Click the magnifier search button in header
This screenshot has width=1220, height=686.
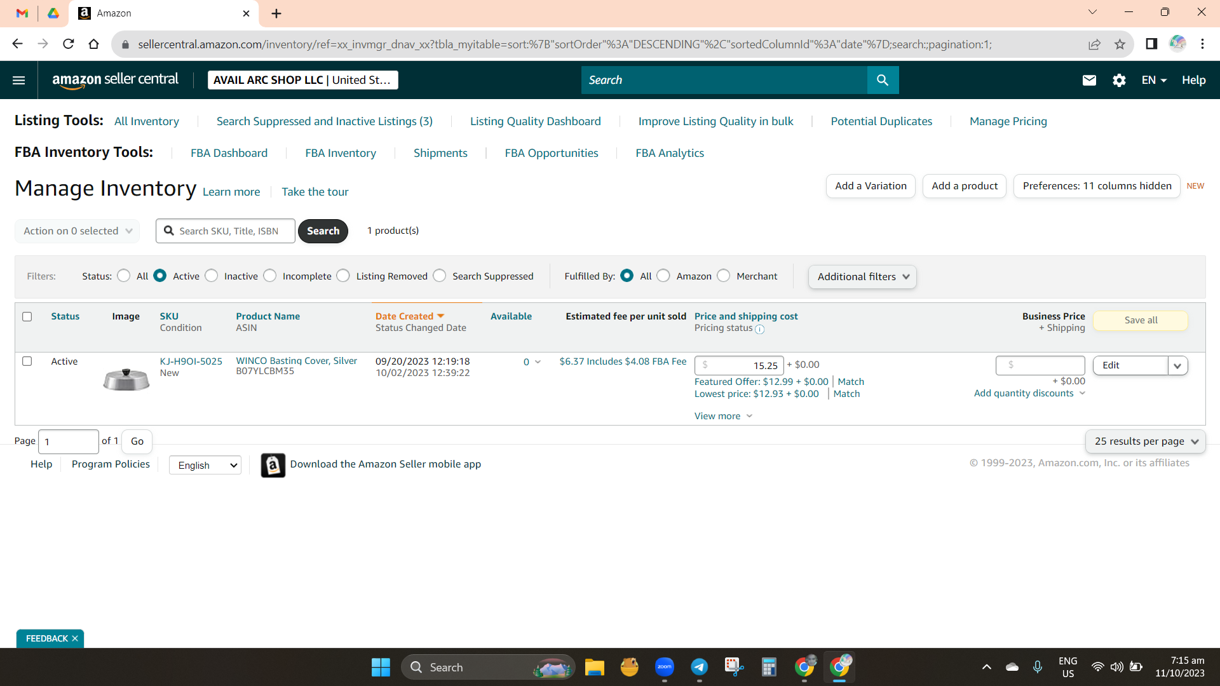883,80
